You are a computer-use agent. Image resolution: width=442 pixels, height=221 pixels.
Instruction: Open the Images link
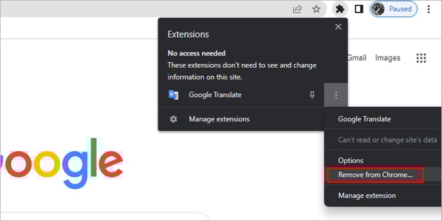tap(388, 58)
